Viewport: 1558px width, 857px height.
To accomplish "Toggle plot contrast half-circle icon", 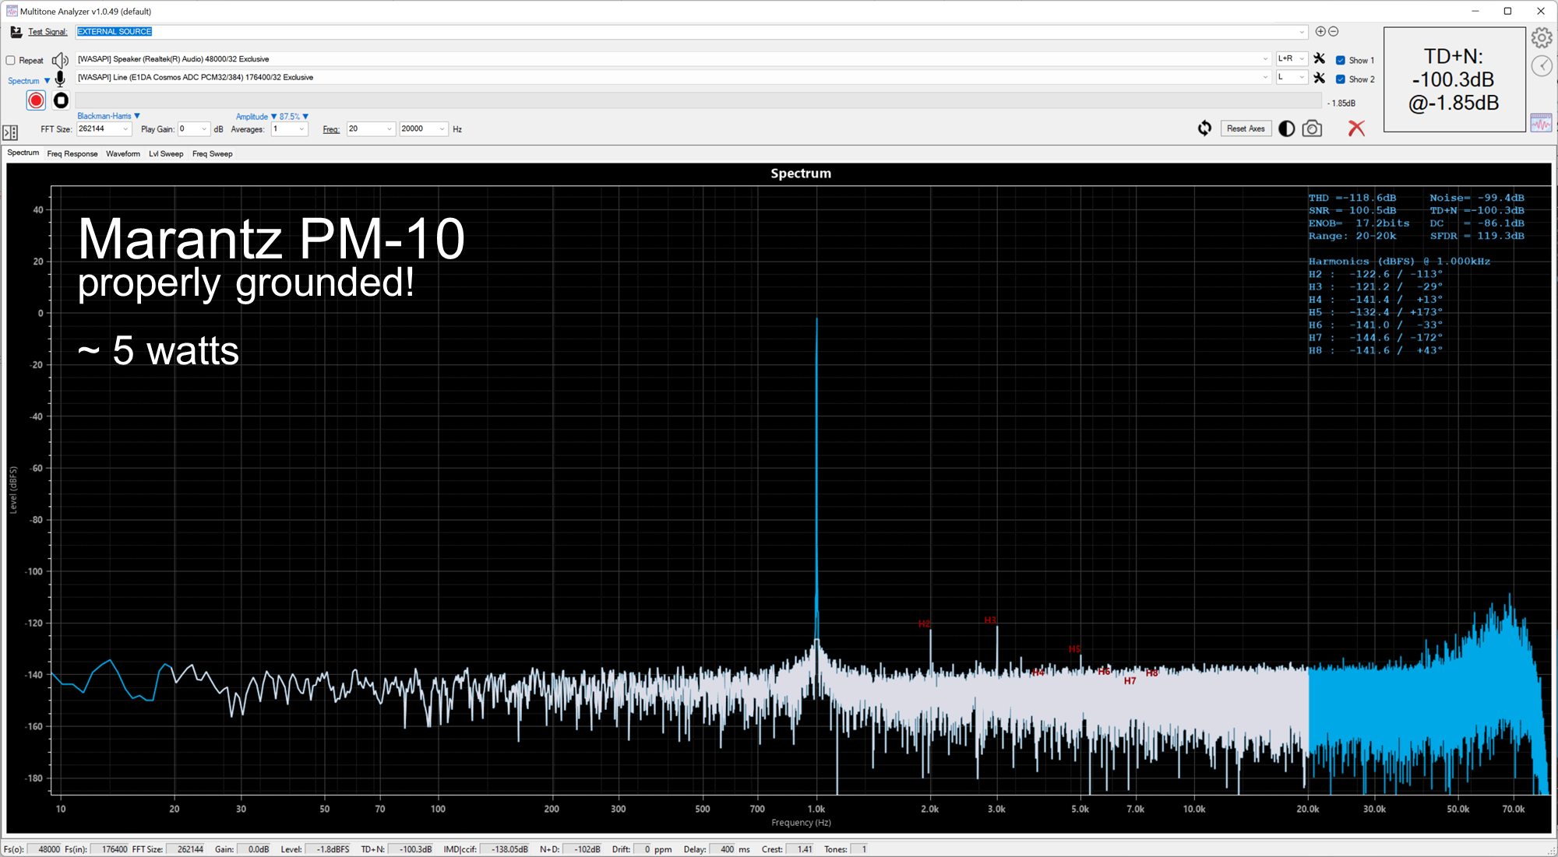I will pyautogui.click(x=1287, y=129).
